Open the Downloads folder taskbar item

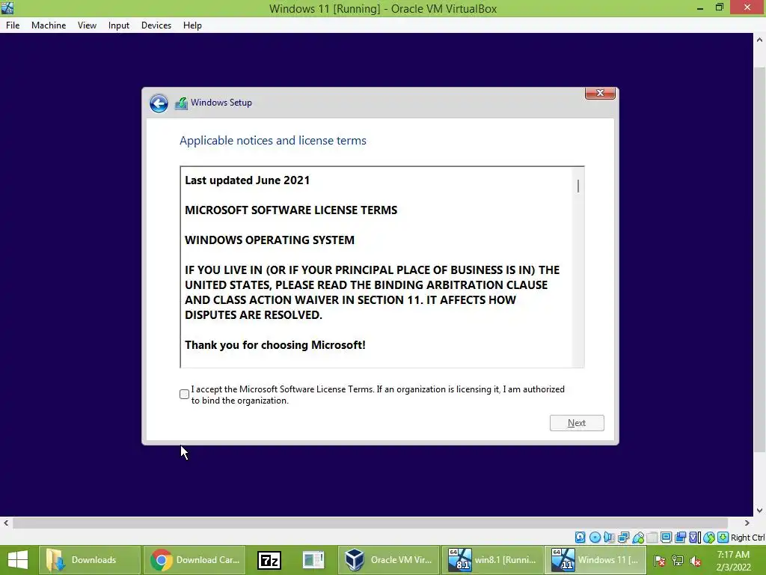tap(90, 560)
